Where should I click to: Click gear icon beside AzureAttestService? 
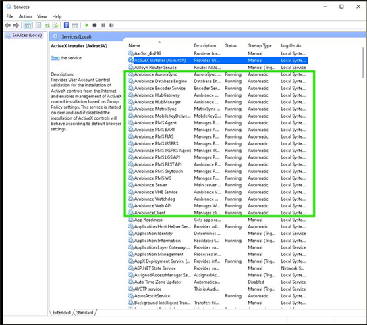pyautogui.click(x=131, y=296)
